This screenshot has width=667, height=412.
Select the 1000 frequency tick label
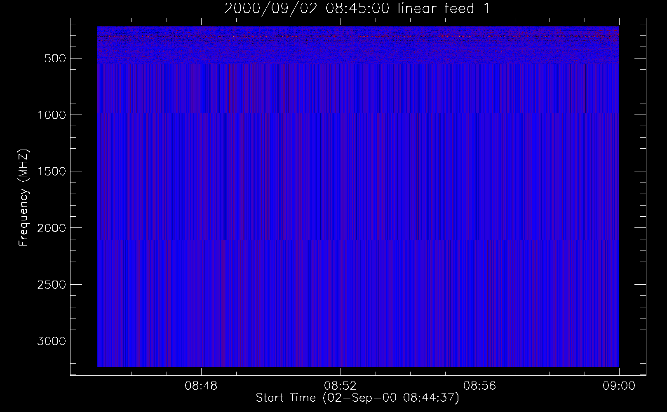(x=52, y=115)
